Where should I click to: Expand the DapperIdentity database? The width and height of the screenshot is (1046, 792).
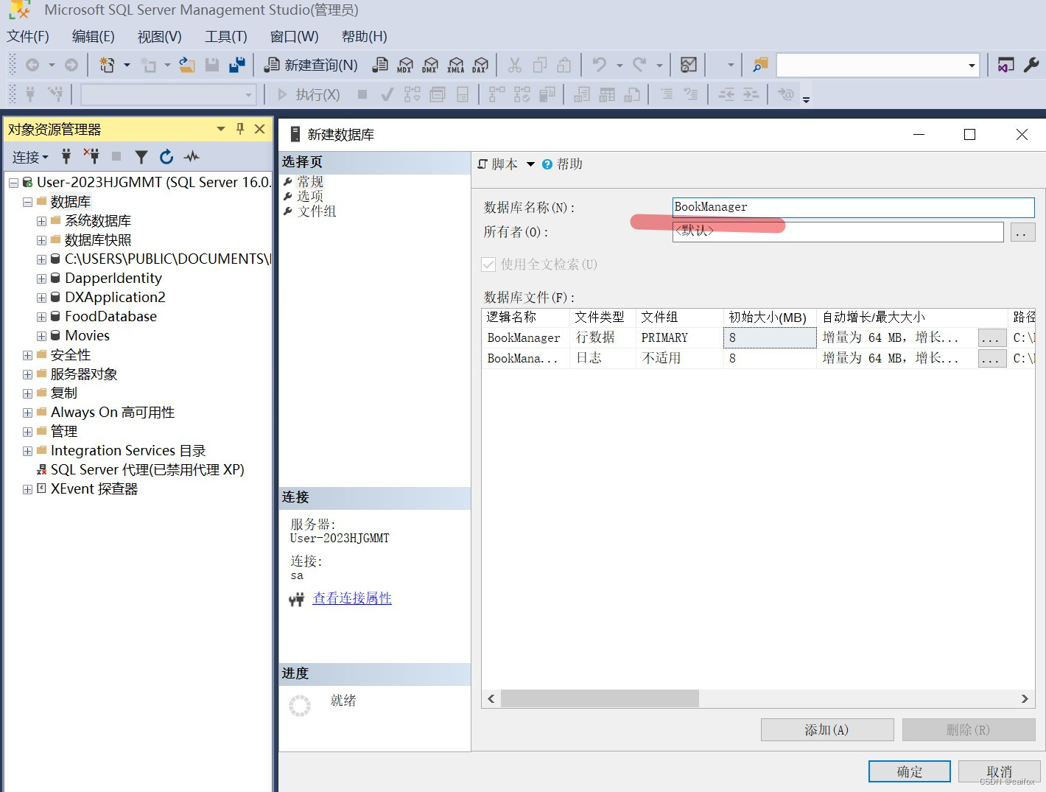point(41,278)
